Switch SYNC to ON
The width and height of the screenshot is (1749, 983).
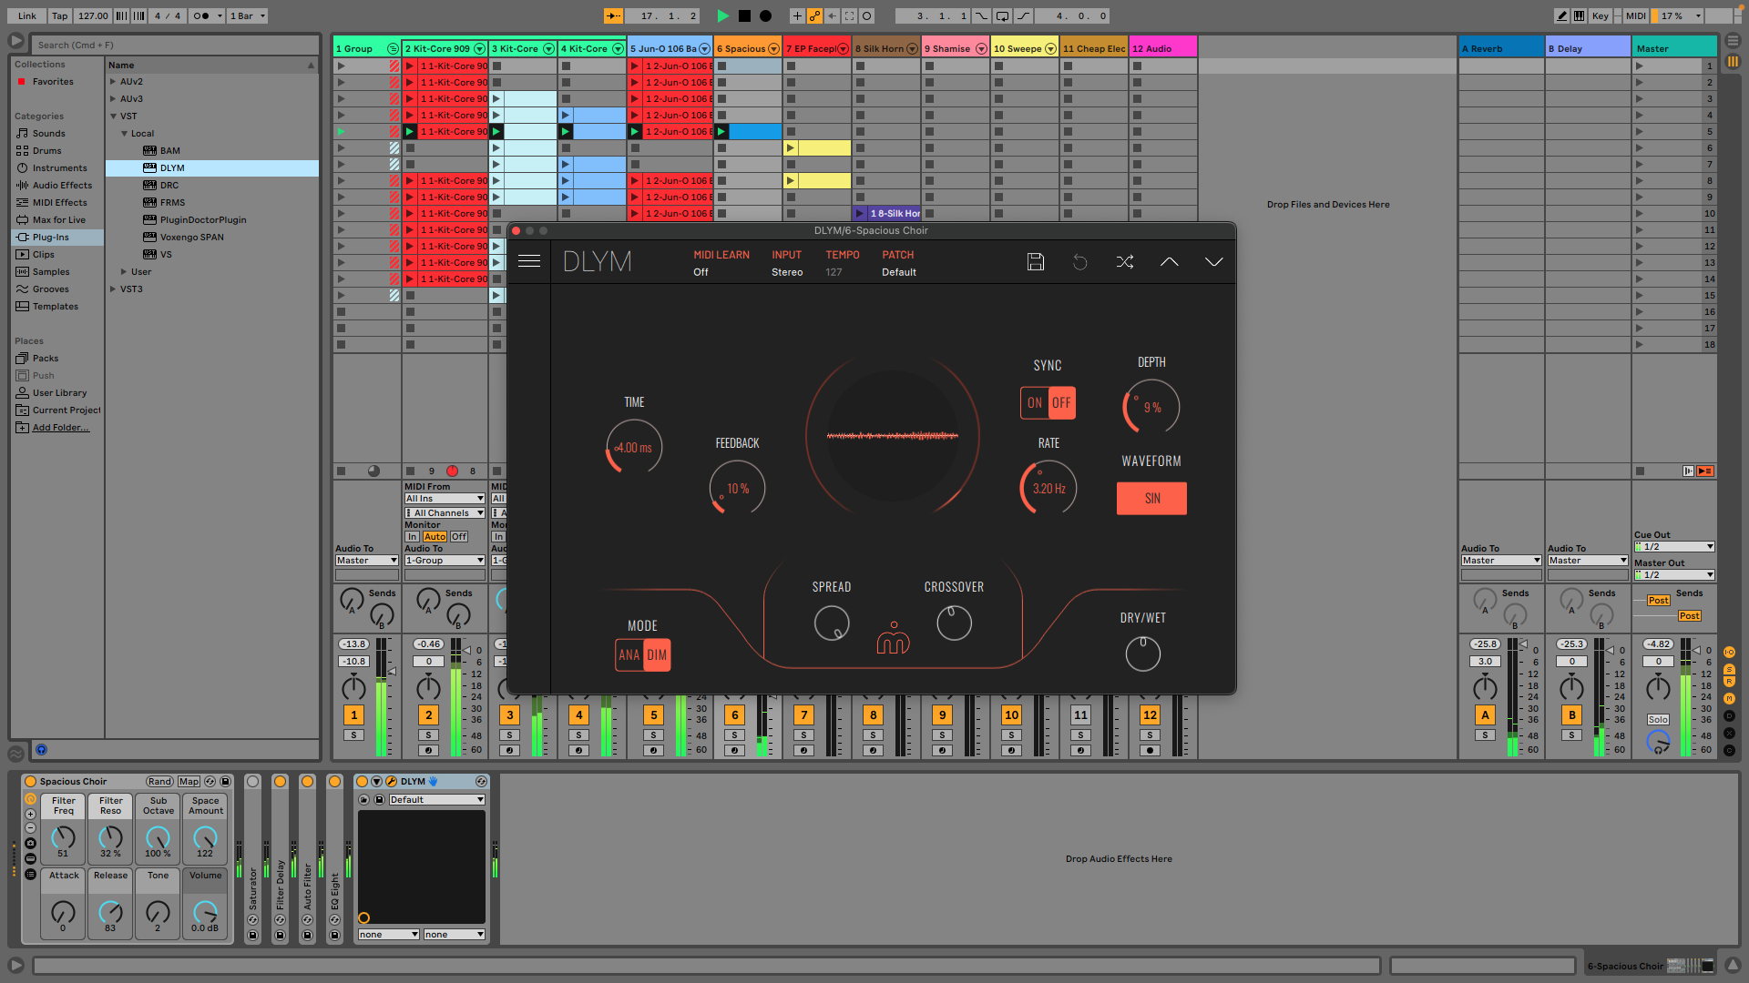(1035, 402)
